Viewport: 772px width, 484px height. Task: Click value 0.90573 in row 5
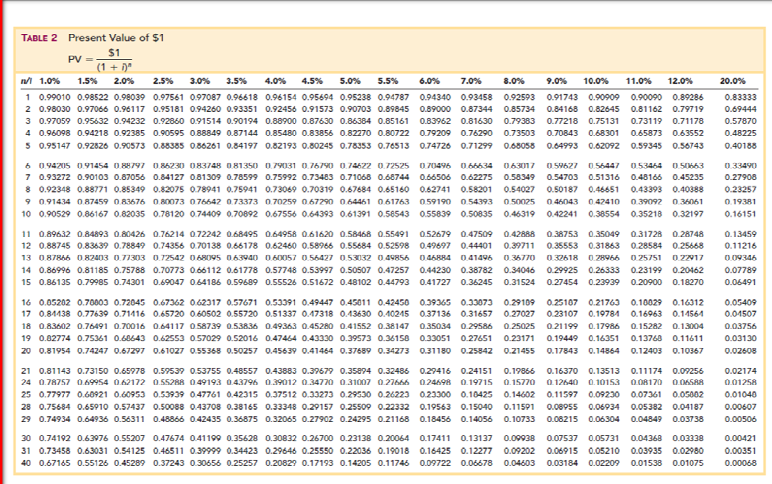pyautogui.click(x=130, y=146)
